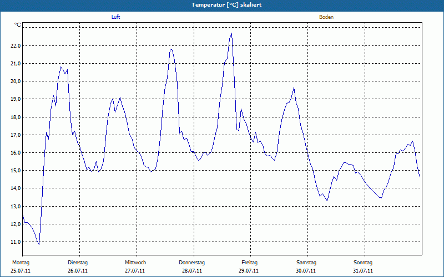Viewport: 444px width, 277px height.
Task: Click the date 28.07.11
Action: [x=192, y=271]
